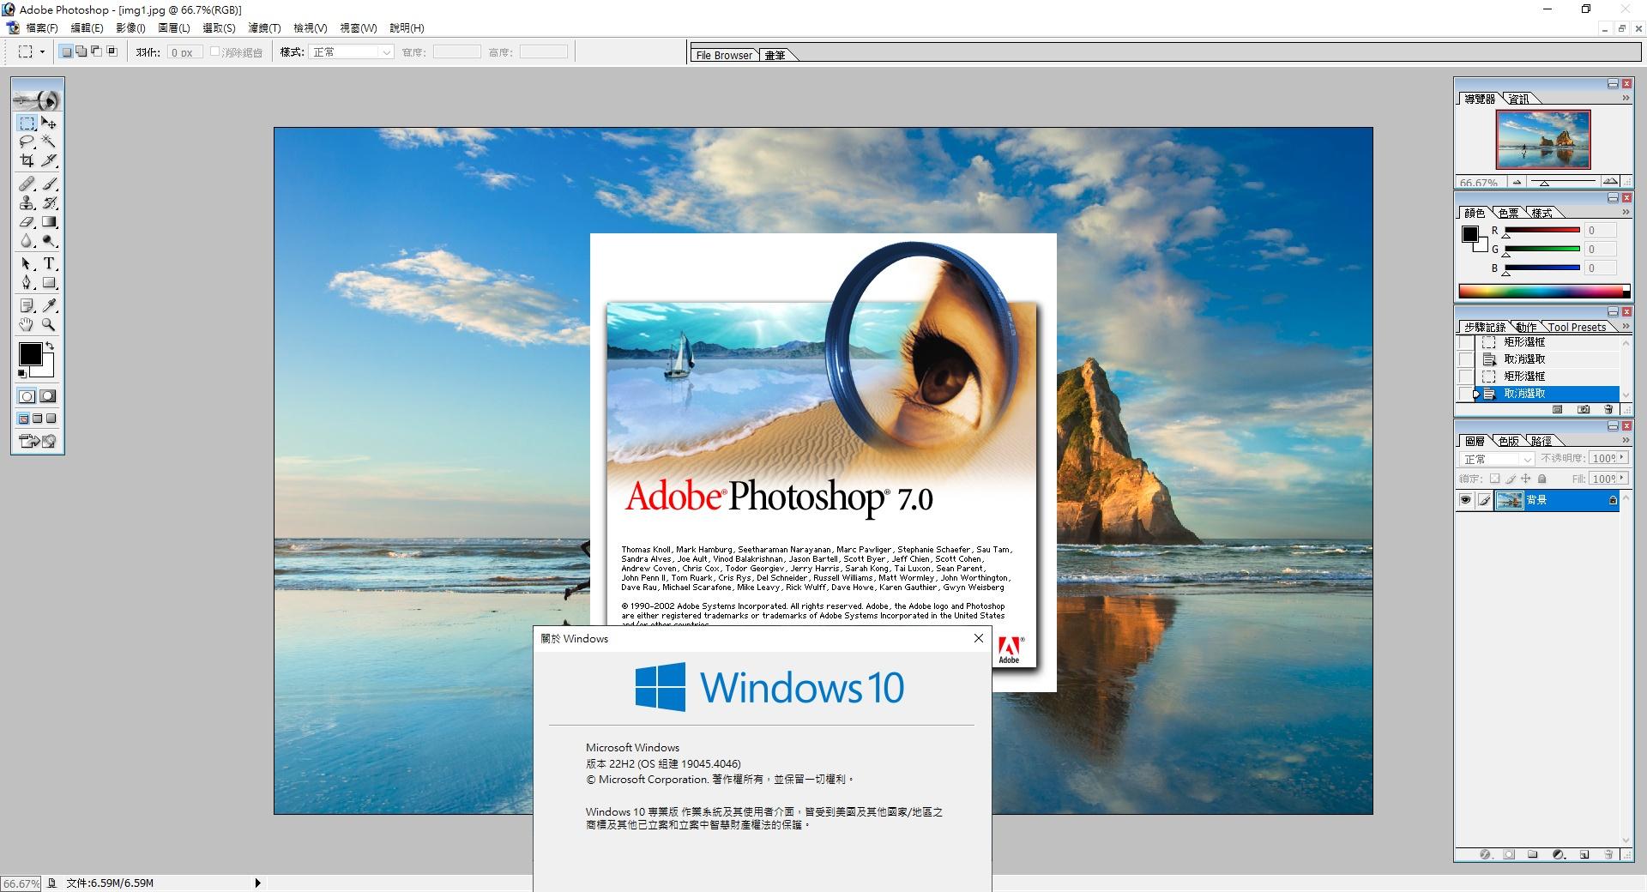1647x892 pixels.
Task: Open the 樣式 style dropdown
Action: (351, 52)
